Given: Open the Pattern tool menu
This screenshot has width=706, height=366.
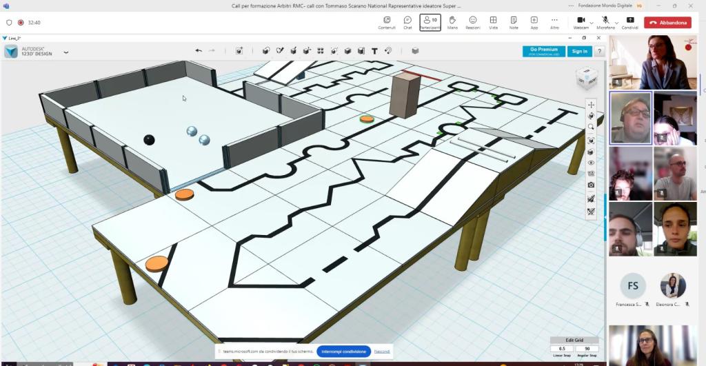Looking at the screenshot, I should (321, 51).
